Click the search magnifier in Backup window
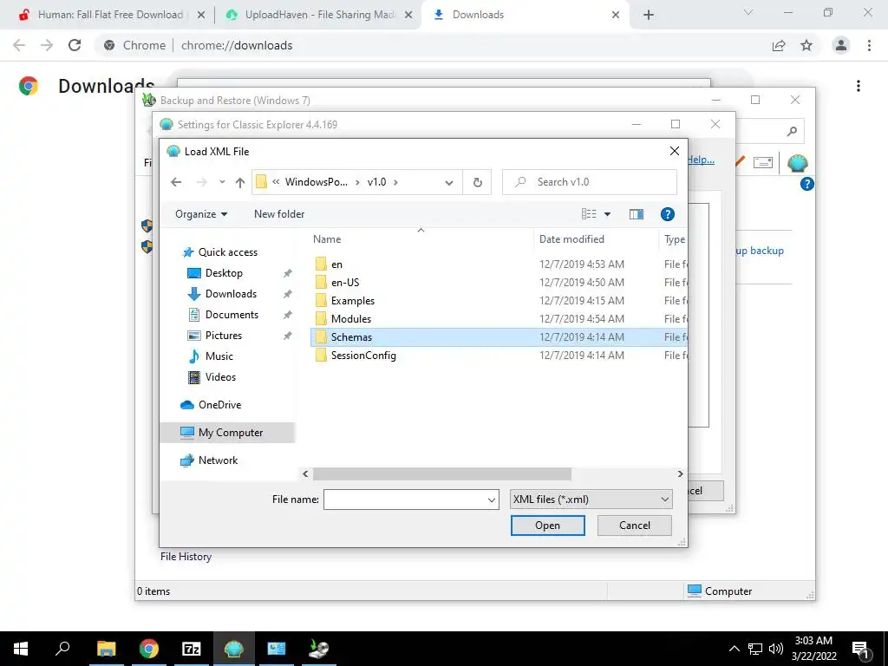The width and height of the screenshot is (888, 666). 792,132
